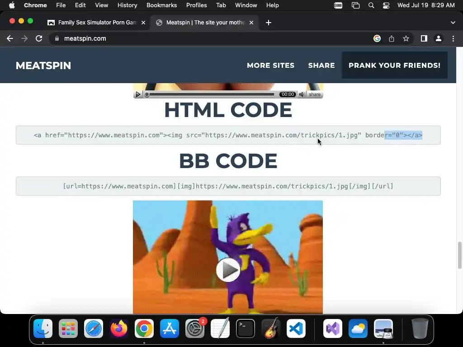This screenshot has height=347, width=463.
Task: Reload the current page
Action: click(39, 39)
